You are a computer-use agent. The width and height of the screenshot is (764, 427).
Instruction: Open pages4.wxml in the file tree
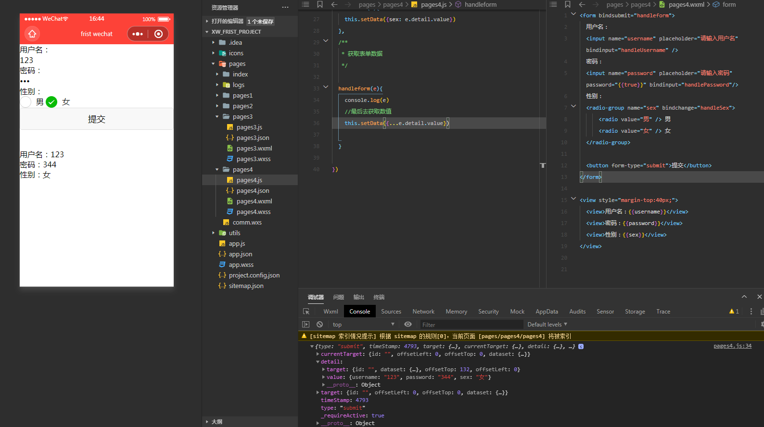click(x=254, y=201)
